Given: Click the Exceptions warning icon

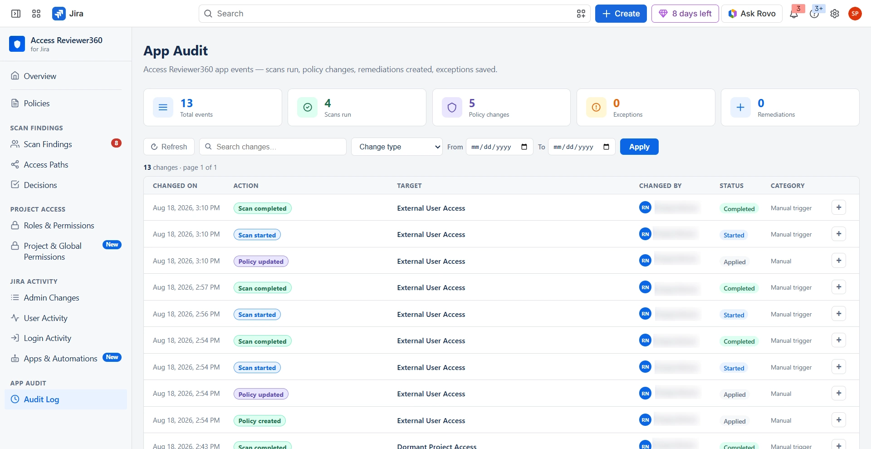Looking at the screenshot, I should [596, 108].
